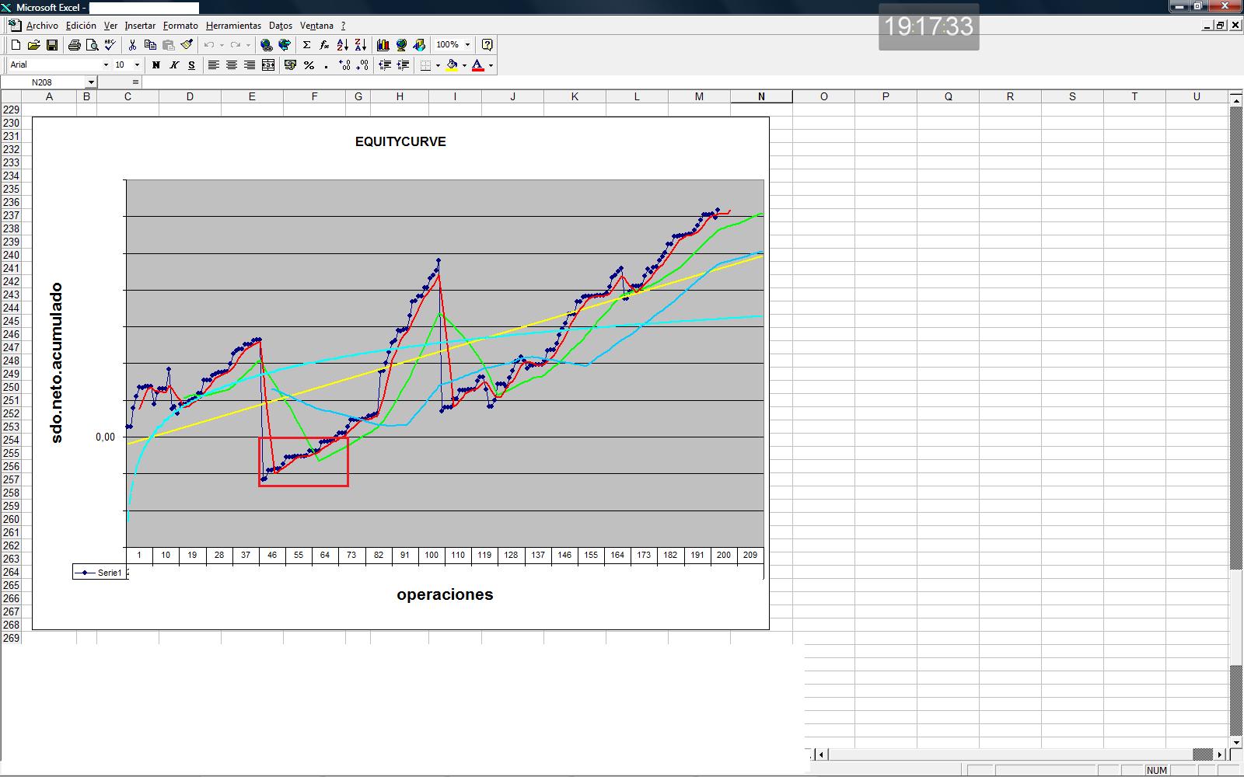Sort ascending with the A-Z icon
1244x777 pixels.
[x=342, y=45]
